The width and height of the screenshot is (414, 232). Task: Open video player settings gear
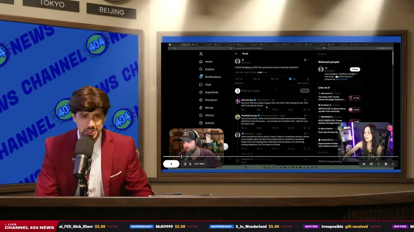pyautogui.click(x=386, y=164)
